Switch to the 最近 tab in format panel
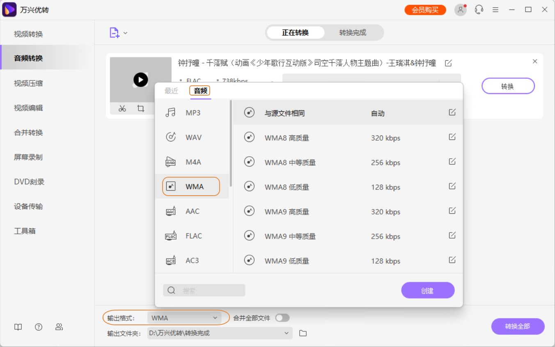The height and width of the screenshot is (347, 555). coord(172,91)
